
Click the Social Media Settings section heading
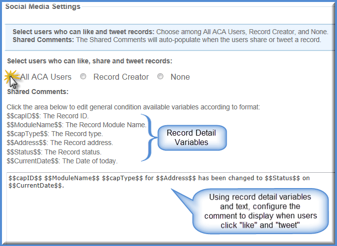[x=43, y=6]
